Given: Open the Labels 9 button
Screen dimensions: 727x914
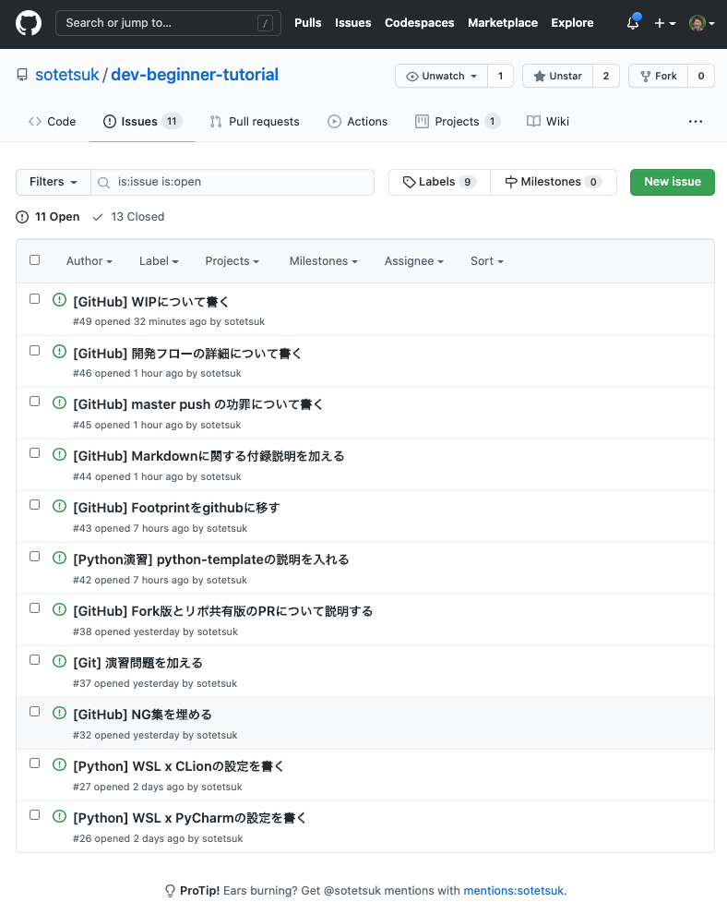Looking at the screenshot, I should (x=440, y=182).
